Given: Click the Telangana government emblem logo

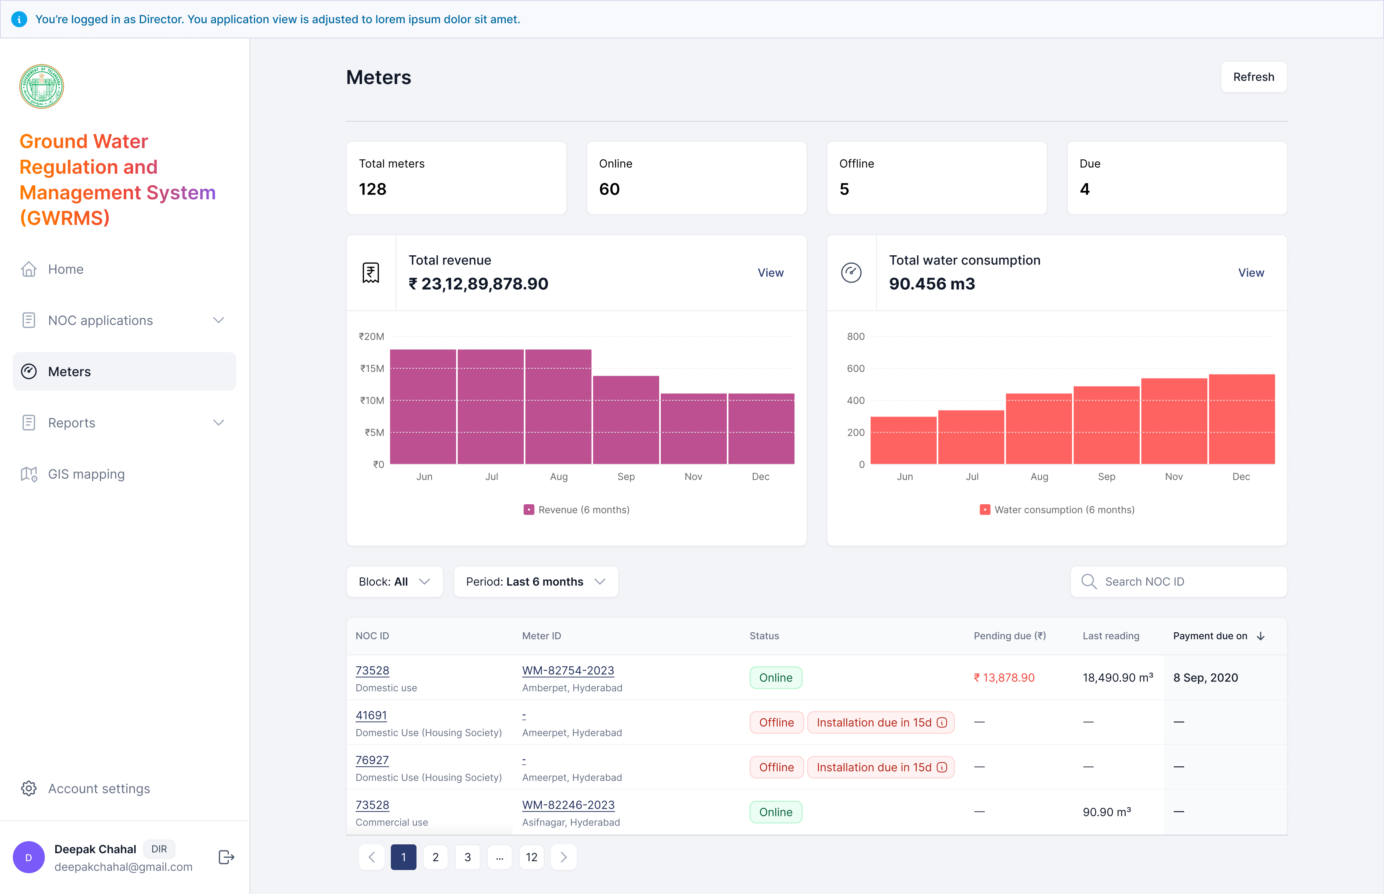Looking at the screenshot, I should pos(41,86).
